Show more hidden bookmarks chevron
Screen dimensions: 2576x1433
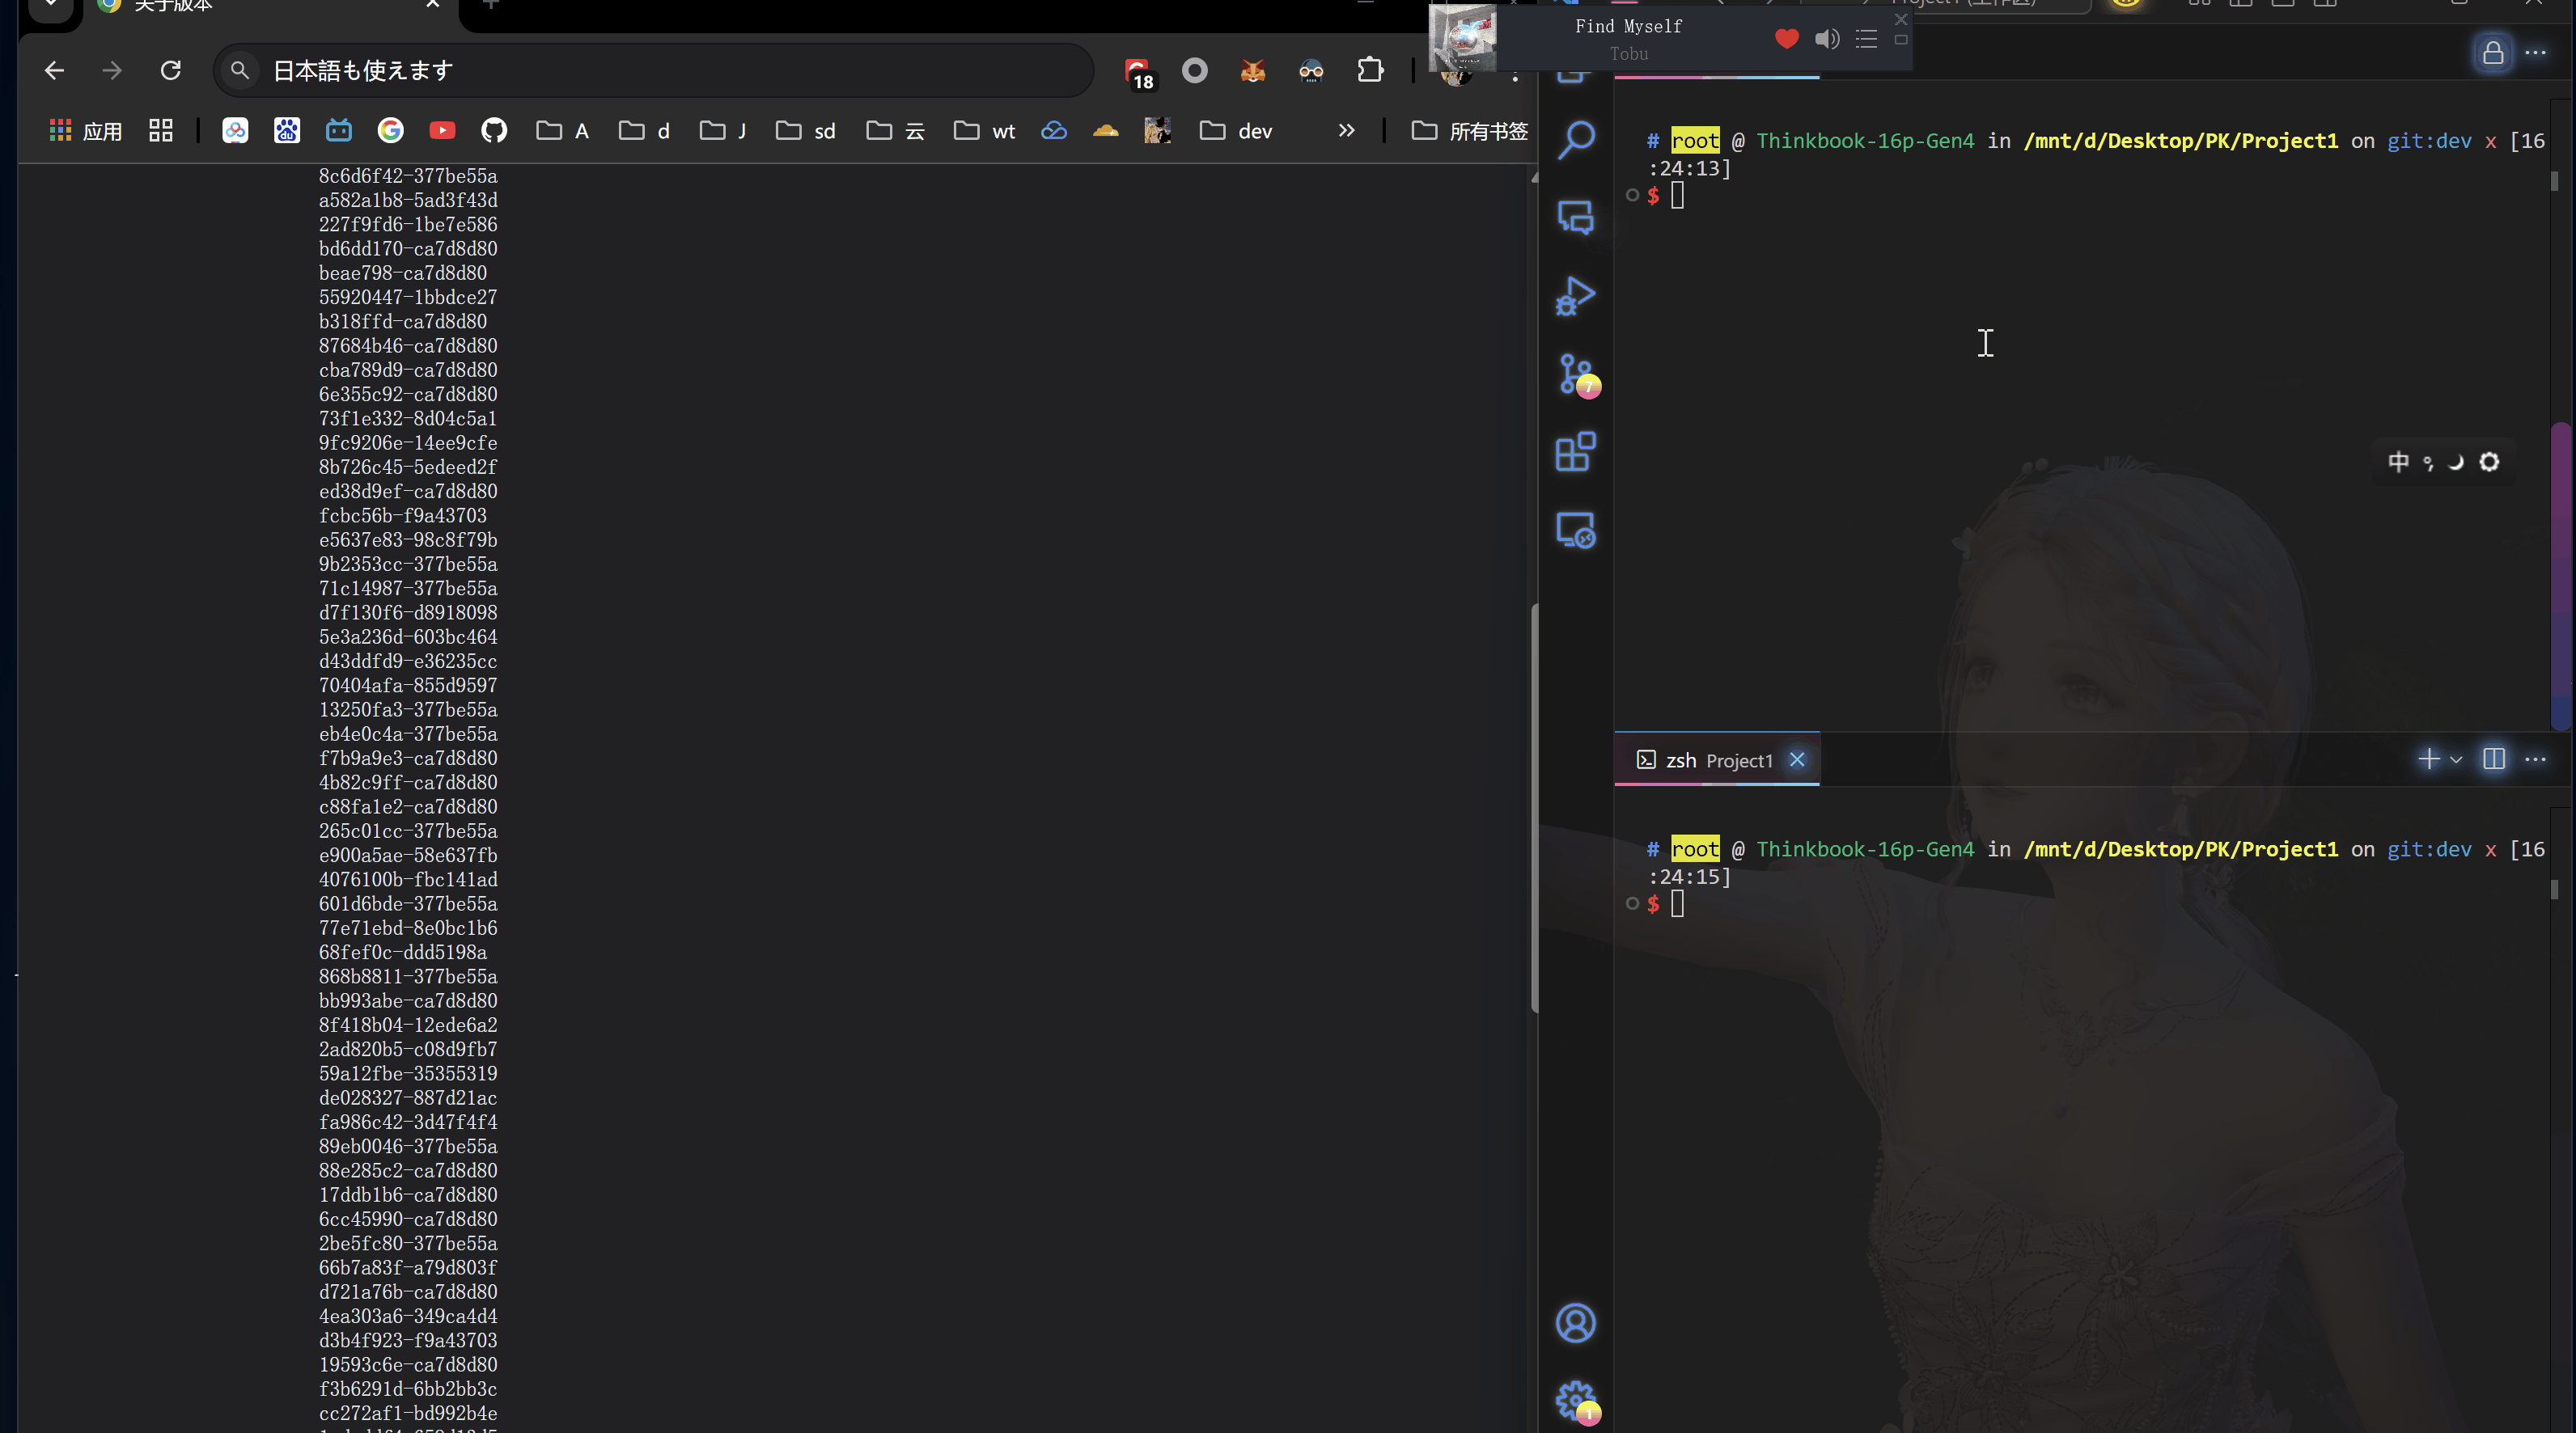(x=1347, y=131)
